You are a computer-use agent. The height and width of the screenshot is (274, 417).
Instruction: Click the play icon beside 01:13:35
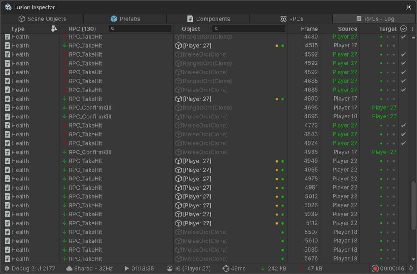click(x=127, y=269)
